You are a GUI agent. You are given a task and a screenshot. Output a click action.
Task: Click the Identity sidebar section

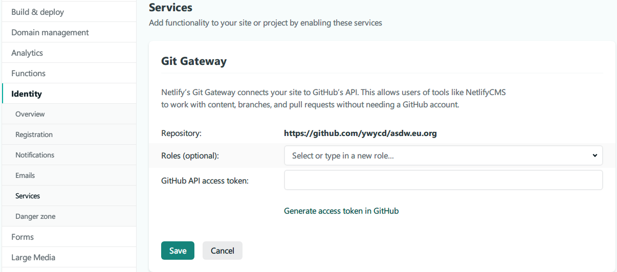[x=27, y=94]
